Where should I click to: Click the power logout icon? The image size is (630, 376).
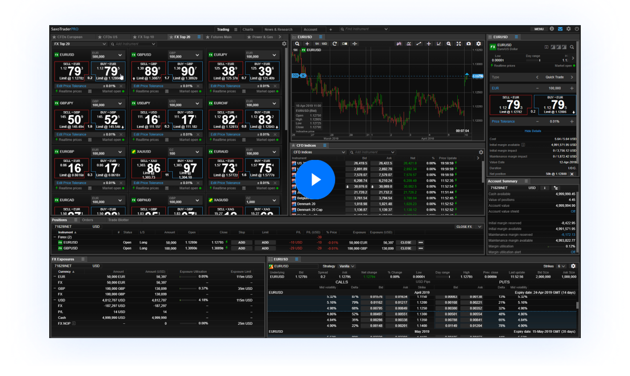(x=577, y=29)
